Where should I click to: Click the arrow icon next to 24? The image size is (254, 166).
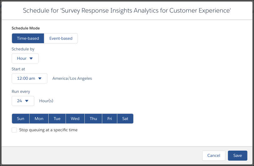(x=27, y=101)
